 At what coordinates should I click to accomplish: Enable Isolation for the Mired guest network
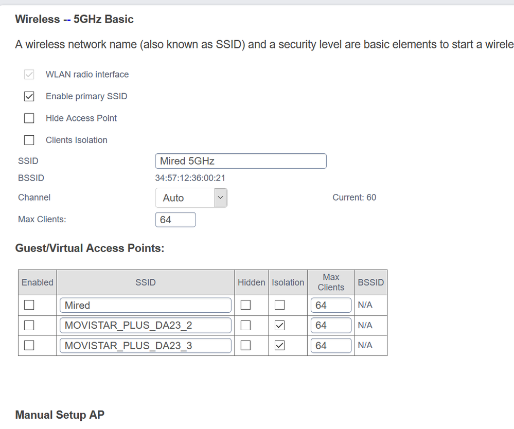click(279, 305)
